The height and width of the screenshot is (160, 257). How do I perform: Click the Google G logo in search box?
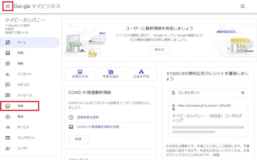(173, 93)
